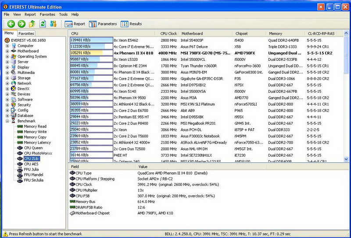Click the highlighted 105291 KB/s result bar
This screenshot has height=238, width=351.
(x=91, y=53)
